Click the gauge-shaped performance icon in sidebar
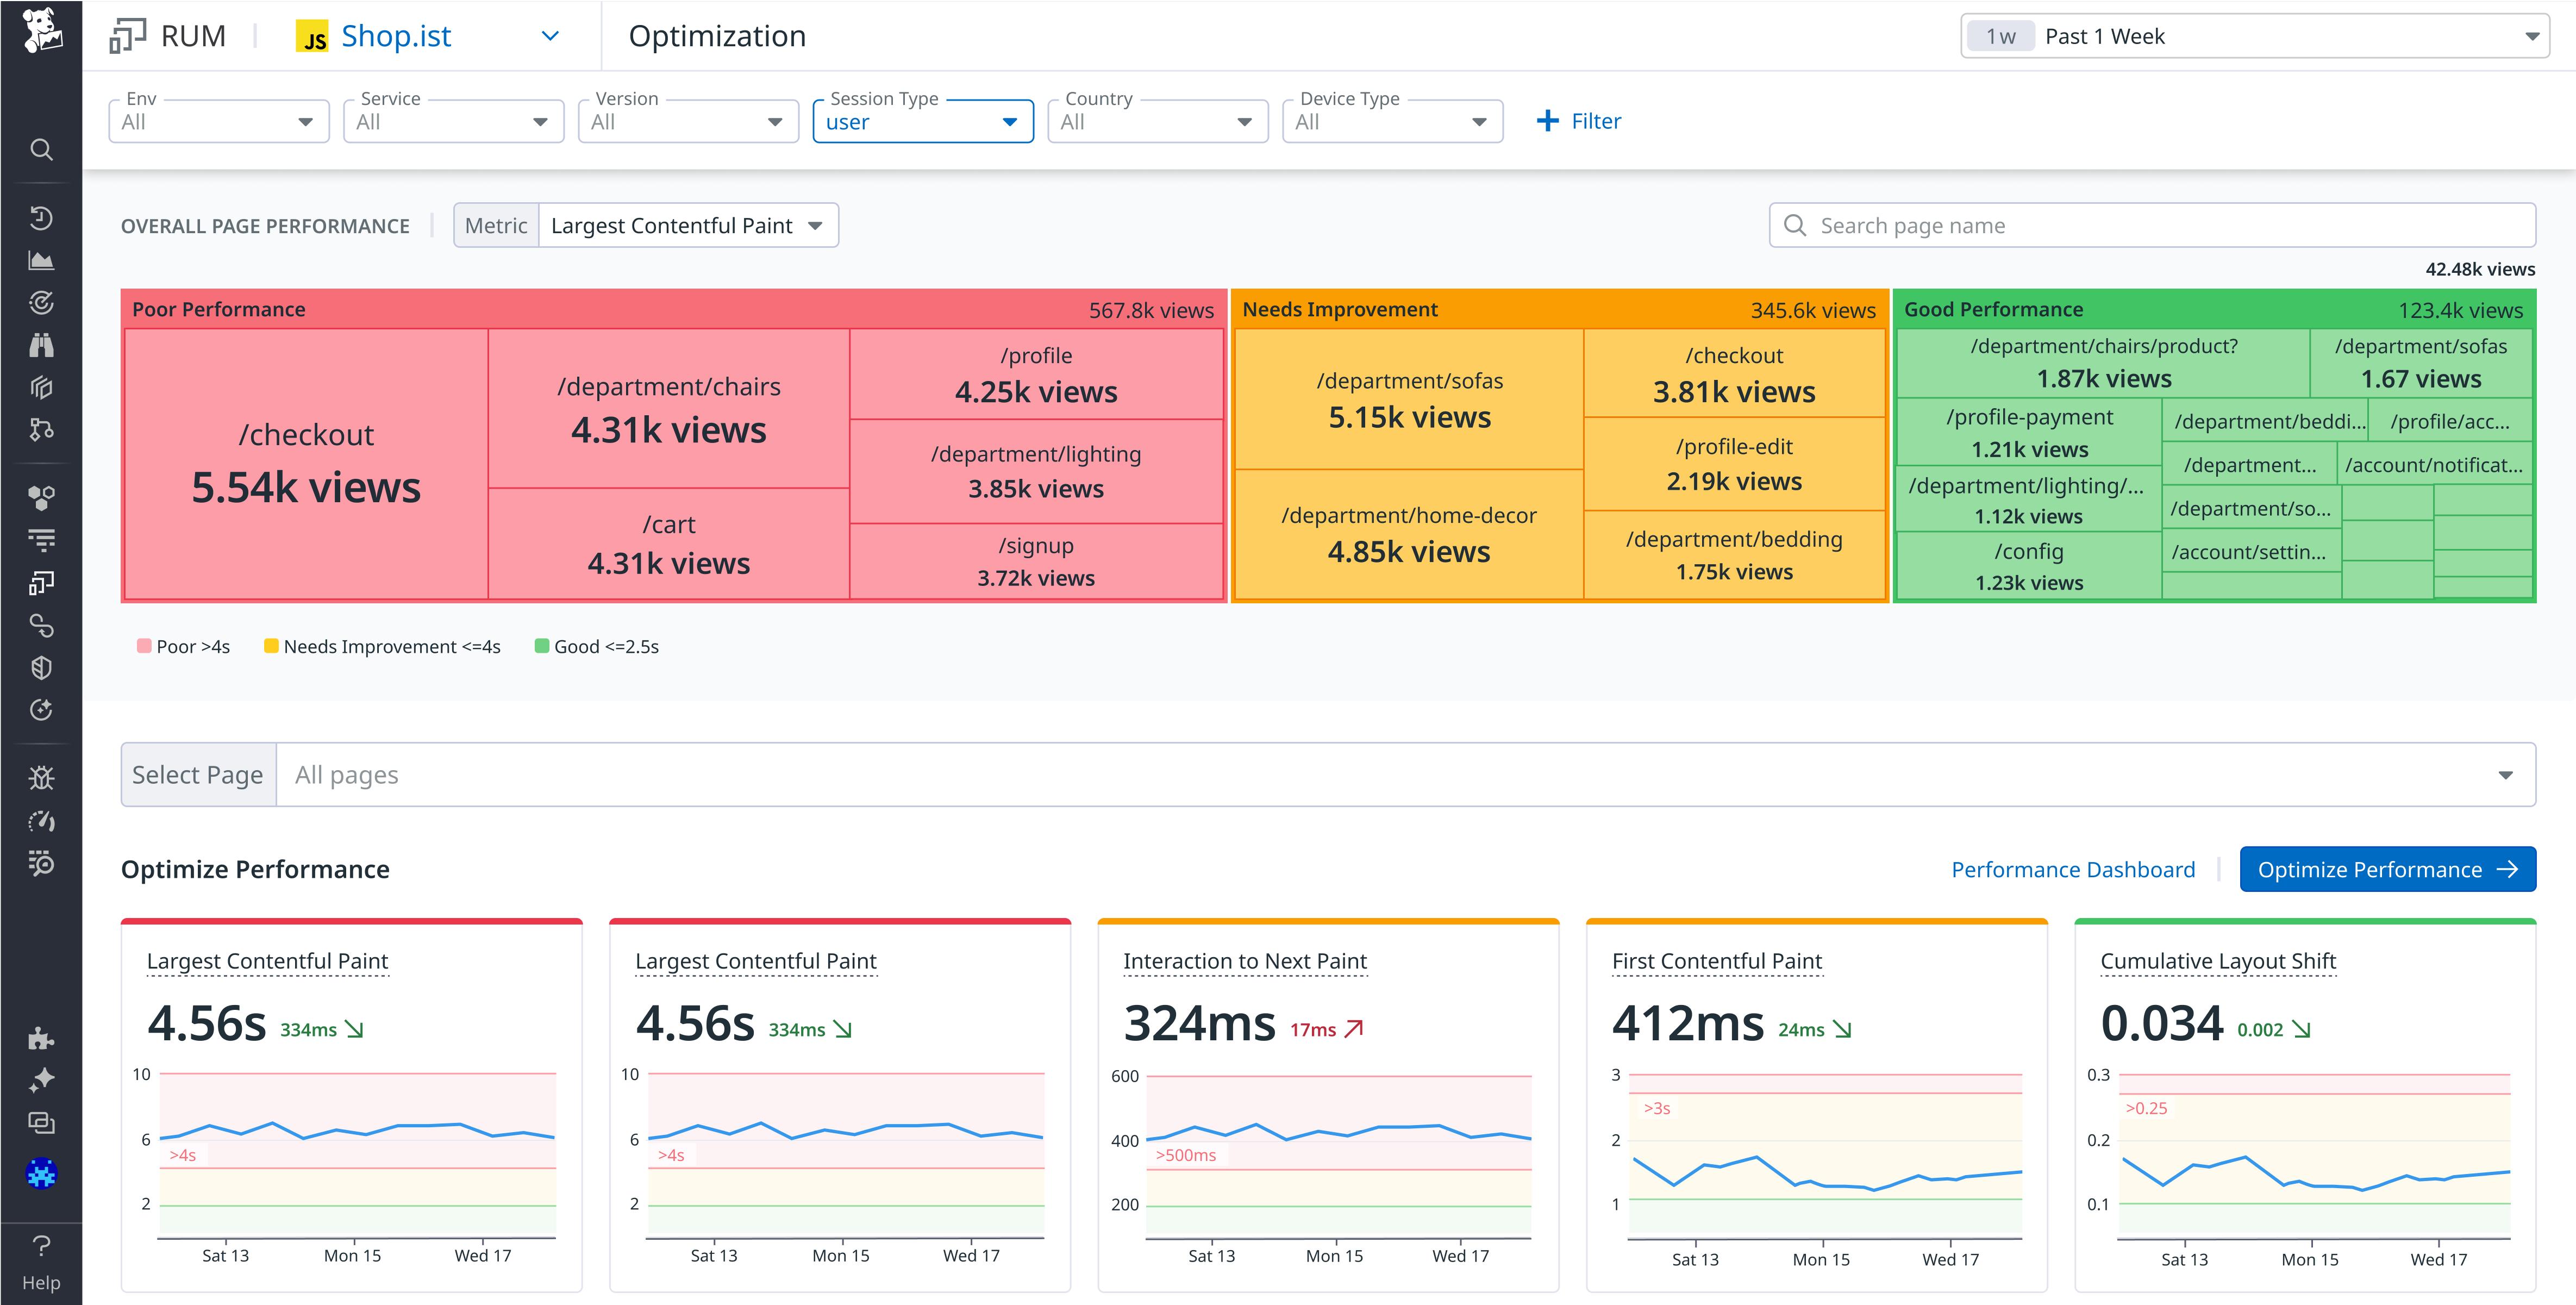Viewport: 2576px width, 1305px height. (41, 822)
